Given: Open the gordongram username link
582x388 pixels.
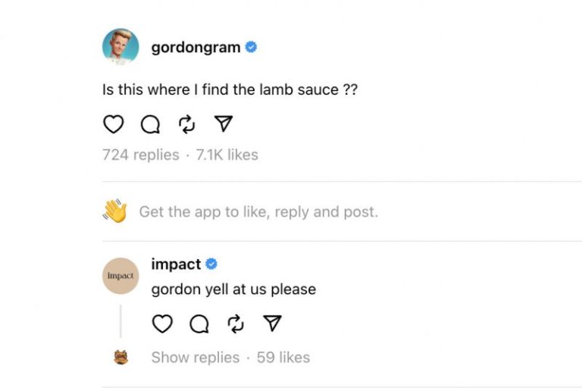Looking at the screenshot, I should pyautogui.click(x=196, y=48).
